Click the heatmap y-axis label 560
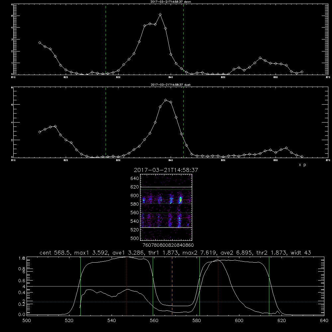Screen dimensions: 332x332 pyautogui.click(x=134, y=212)
